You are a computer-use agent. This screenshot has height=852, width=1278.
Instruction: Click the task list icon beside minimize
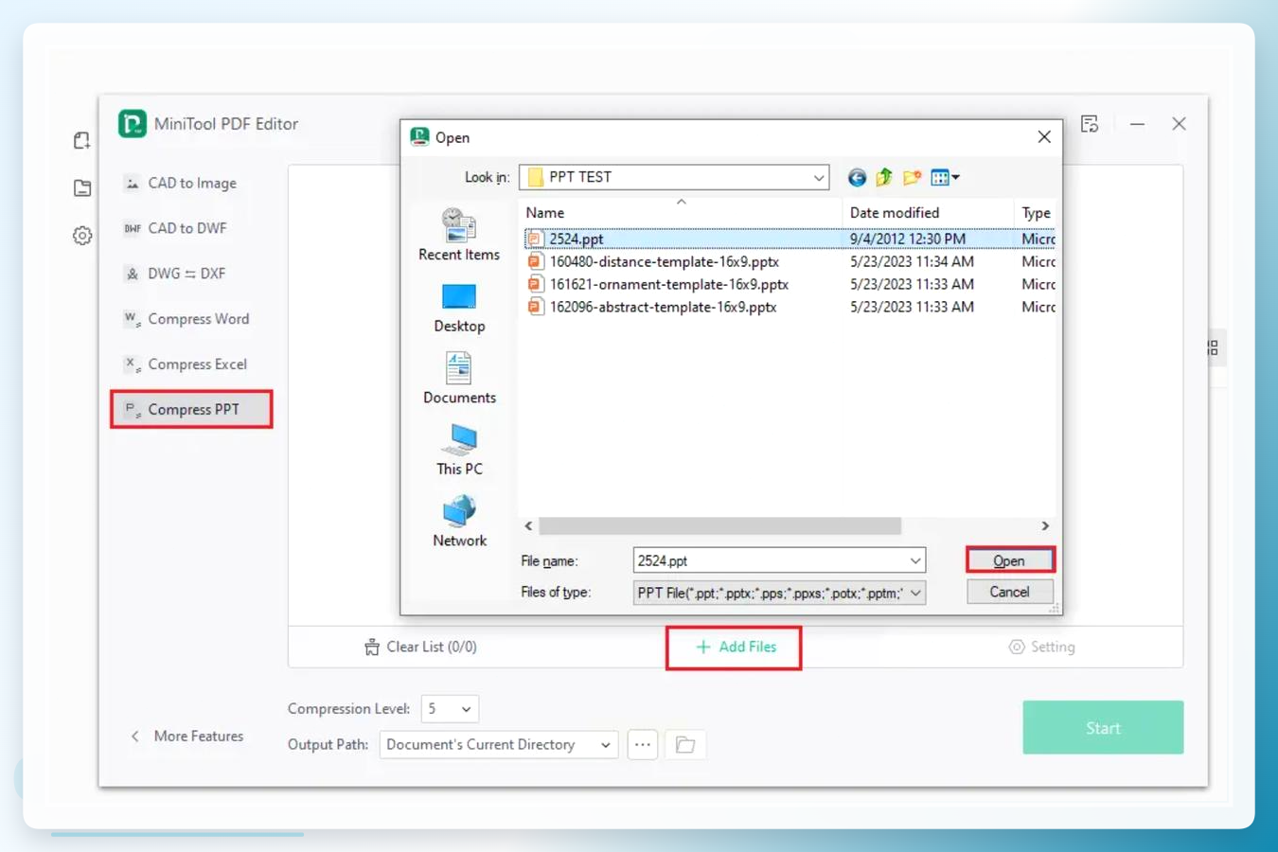click(1090, 124)
